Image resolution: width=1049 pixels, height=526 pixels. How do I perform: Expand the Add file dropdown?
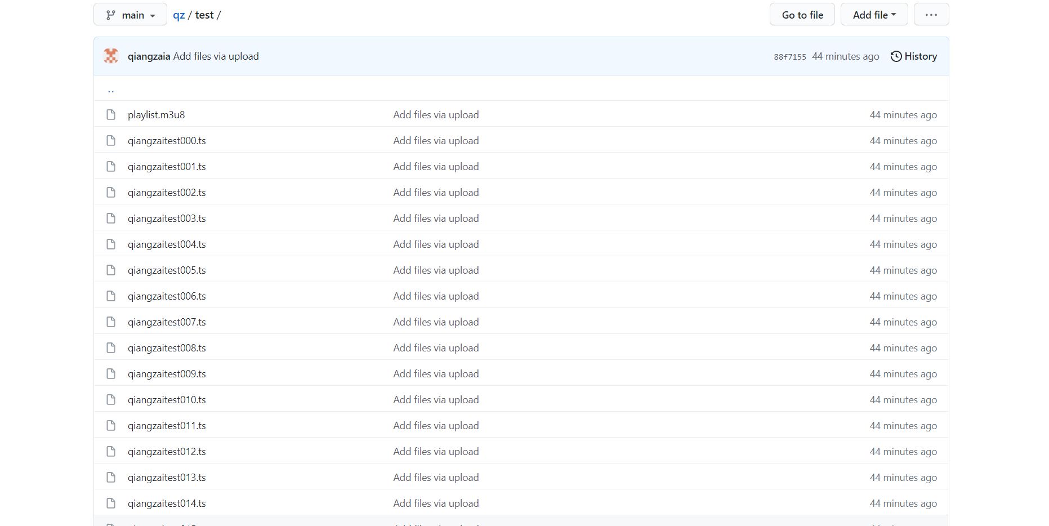coord(874,15)
